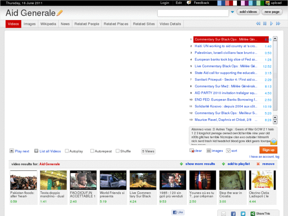The image size is (288, 216).
Task: Toggle the Autorepeat checkbox
Action: pyautogui.click(x=92, y=151)
